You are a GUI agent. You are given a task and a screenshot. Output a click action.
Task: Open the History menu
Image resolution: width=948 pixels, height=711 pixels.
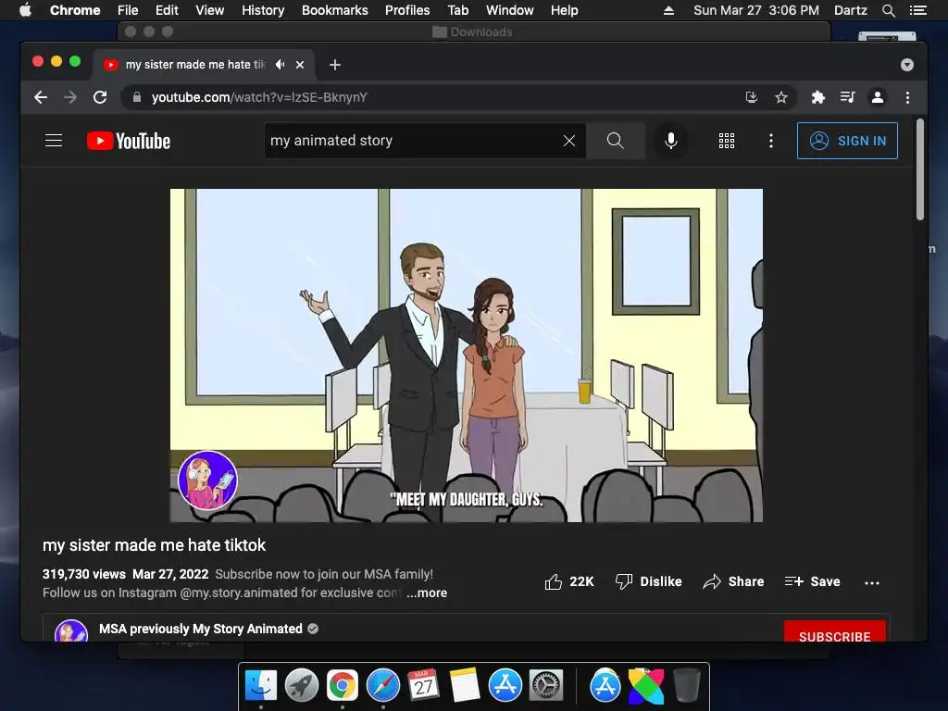point(263,10)
